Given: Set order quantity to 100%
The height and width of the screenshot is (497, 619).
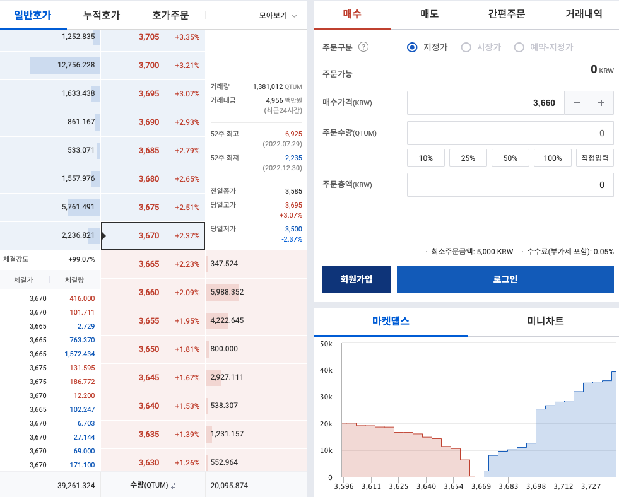Looking at the screenshot, I should click(x=552, y=158).
